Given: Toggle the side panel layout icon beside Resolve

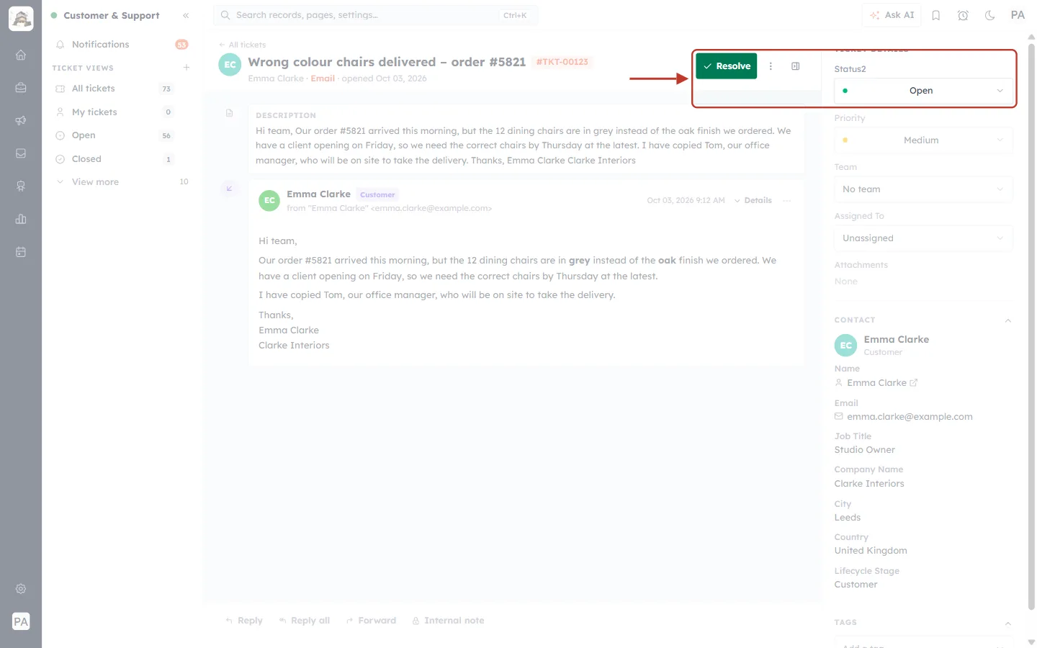Looking at the screenshot, I should pos(796,66).
